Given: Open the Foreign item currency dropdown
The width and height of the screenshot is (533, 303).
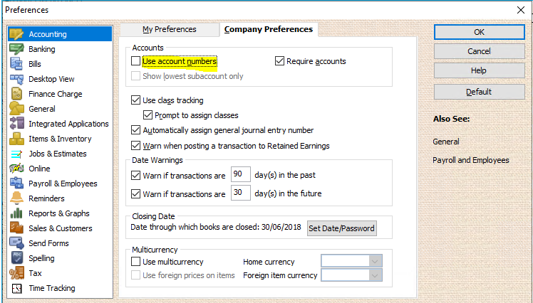Looking at the screenshot, I should click(x=351, y=275).
